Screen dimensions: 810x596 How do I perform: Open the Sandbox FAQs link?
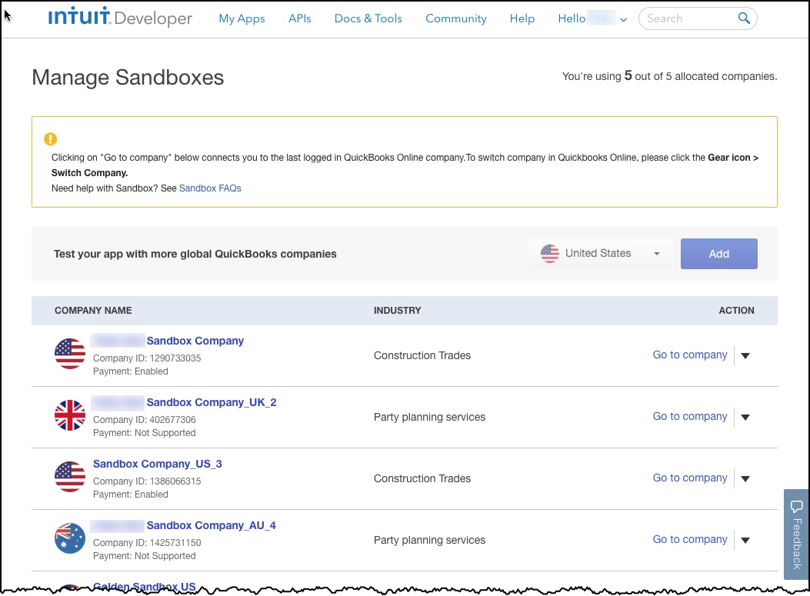tap(209, 188)
